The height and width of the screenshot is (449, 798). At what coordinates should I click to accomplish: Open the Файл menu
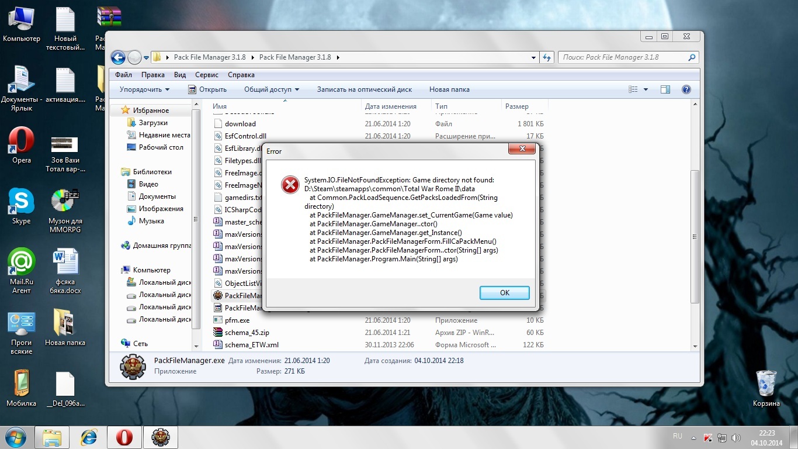(123, 75)
